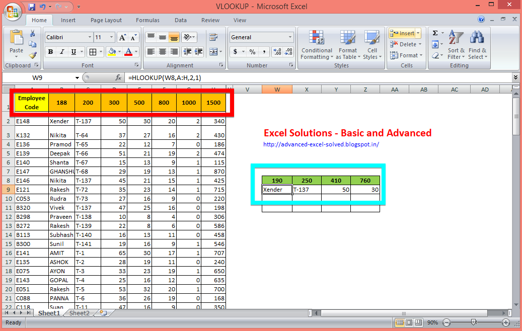
Task: Decrease font size with Shrink Font
Action: click(133, 37)
